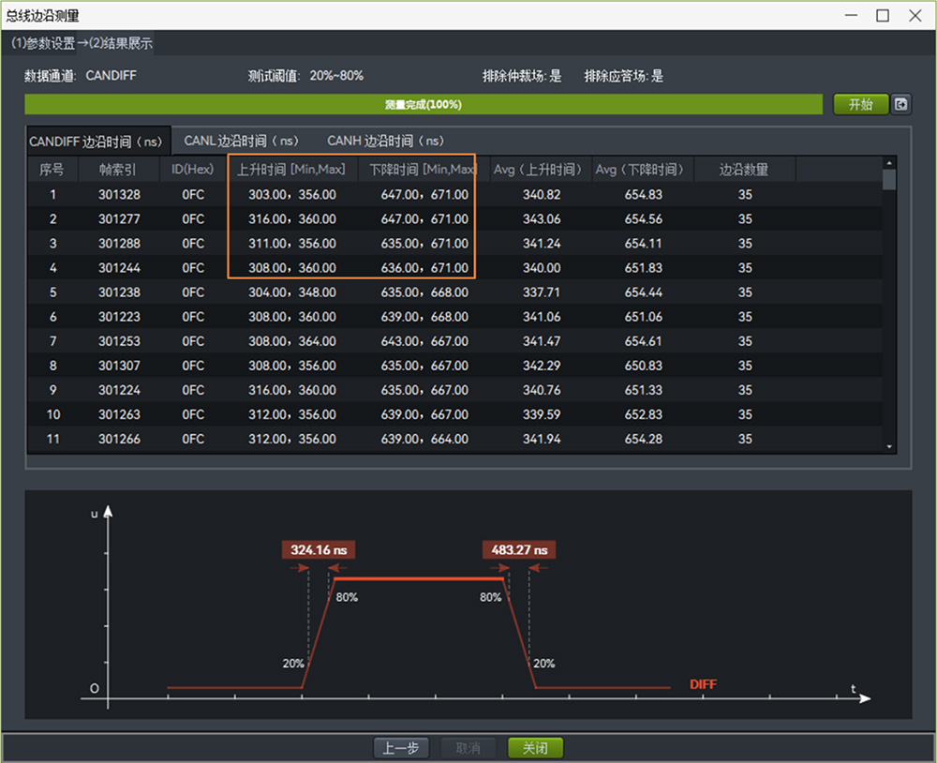The height and width of the screenshot is (763, 937).
Task: Click the export icon beside 开始 button
Action: [900, 104]
